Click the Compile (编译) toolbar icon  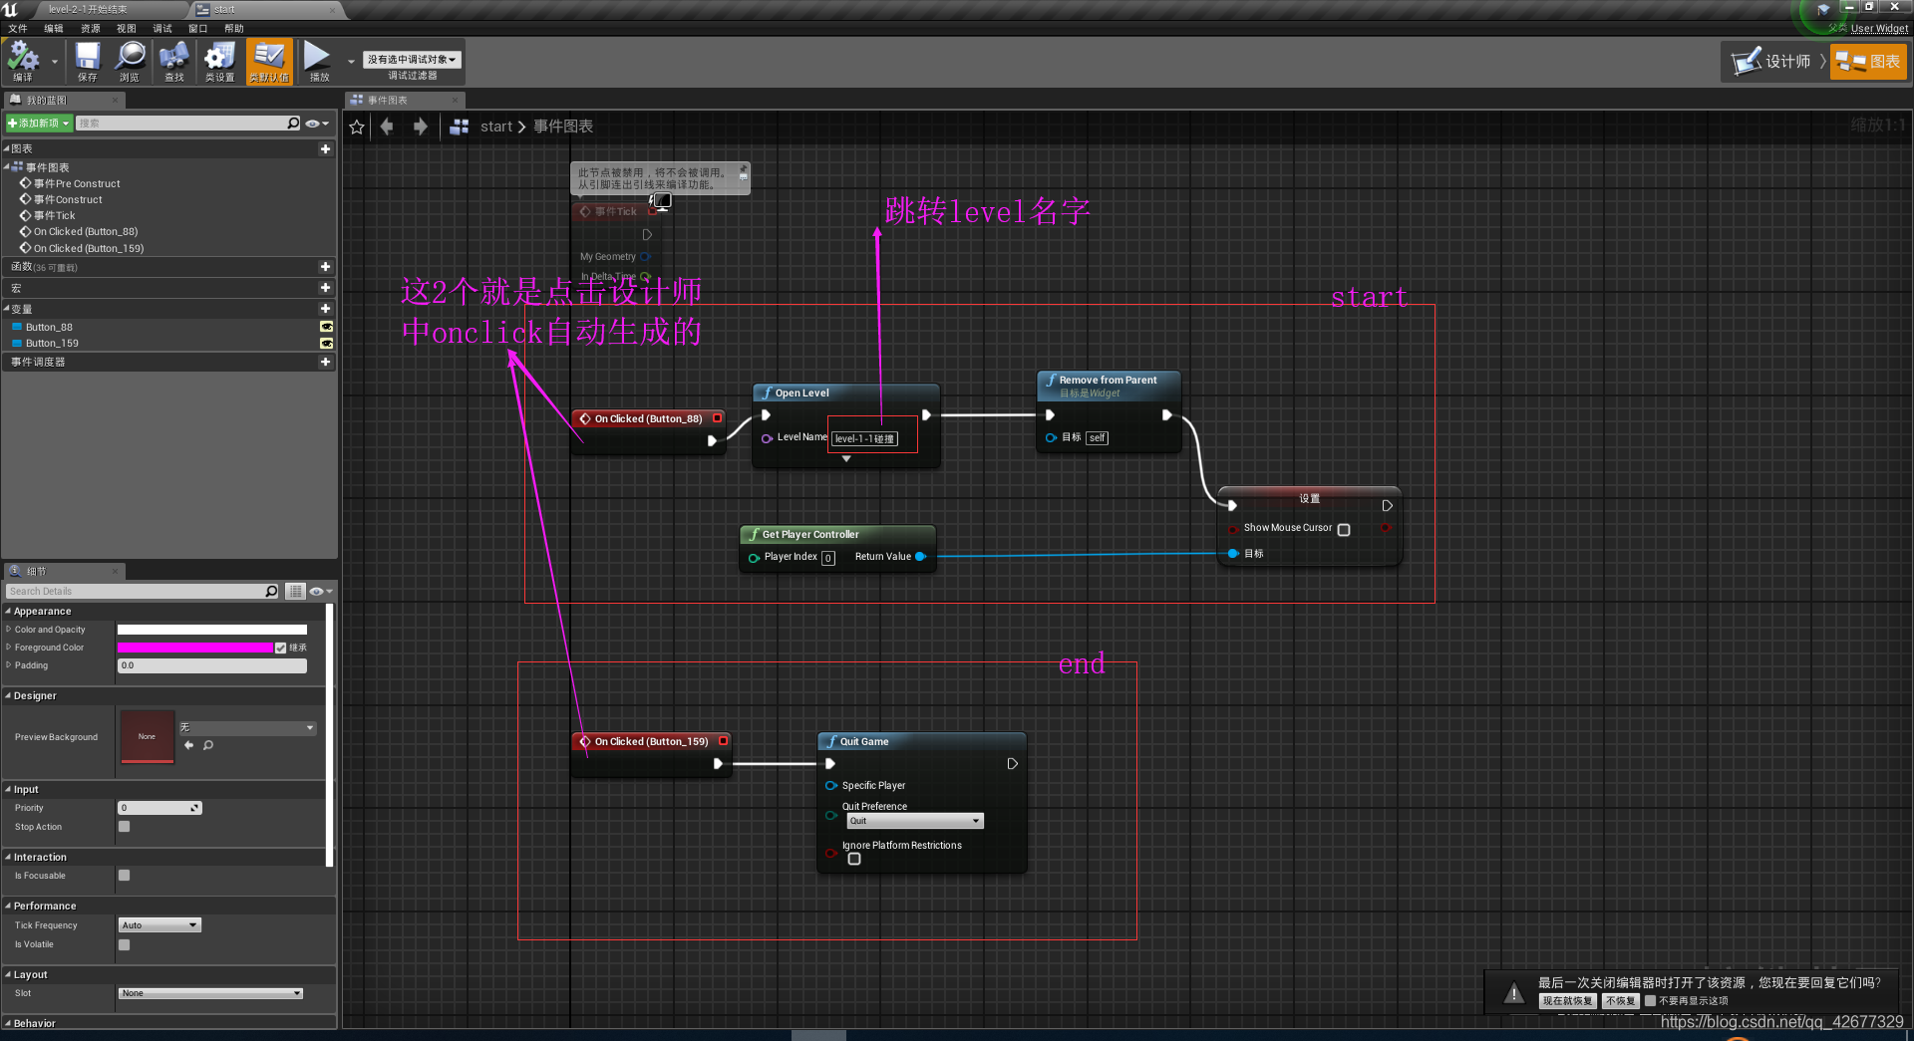click(x=23, y=61)
